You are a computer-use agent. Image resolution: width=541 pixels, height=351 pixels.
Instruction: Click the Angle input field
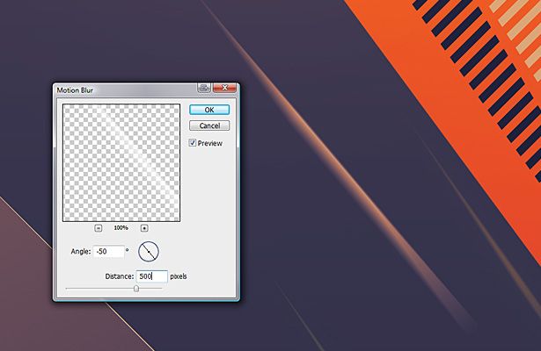tap(109, 252)
